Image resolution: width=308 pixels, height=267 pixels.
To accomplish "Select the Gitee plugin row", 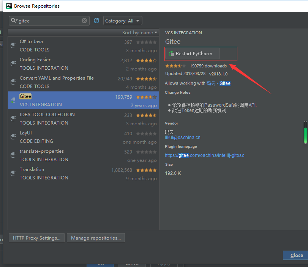I will [x=84, y=100].
